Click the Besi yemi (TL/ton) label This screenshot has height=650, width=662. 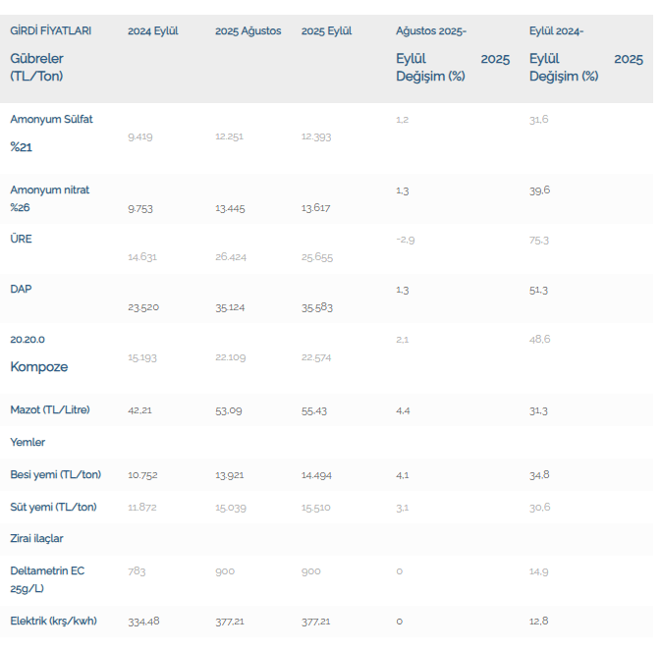[x=55, y=474]
